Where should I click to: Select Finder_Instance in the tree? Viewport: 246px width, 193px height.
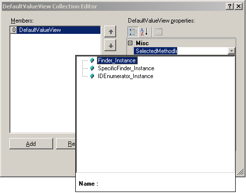pos(117,60)
